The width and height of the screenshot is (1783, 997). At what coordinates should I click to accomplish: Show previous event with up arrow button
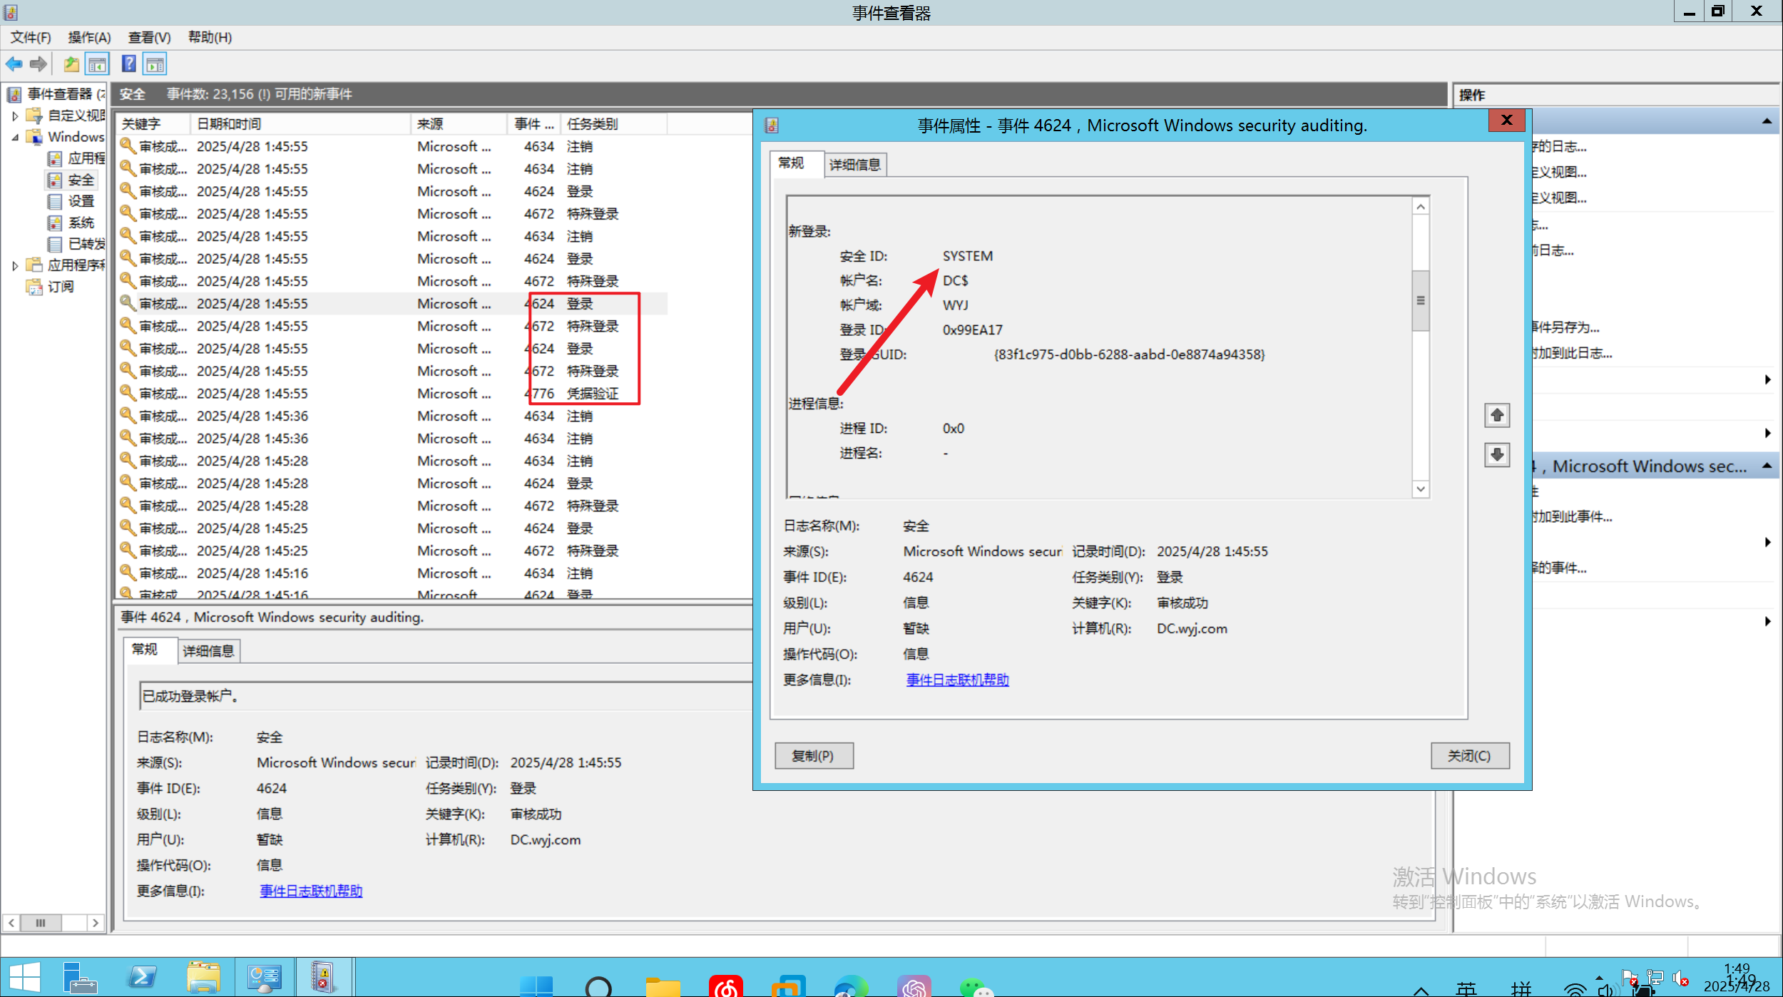coord(1496,415)
